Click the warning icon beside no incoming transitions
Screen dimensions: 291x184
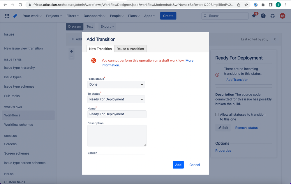[217, 75]
